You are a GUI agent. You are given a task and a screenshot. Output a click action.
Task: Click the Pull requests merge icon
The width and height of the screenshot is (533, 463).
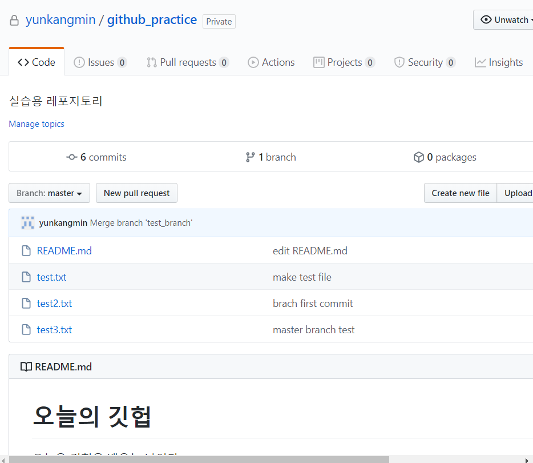pyautogui.click(x=152, y=62)
